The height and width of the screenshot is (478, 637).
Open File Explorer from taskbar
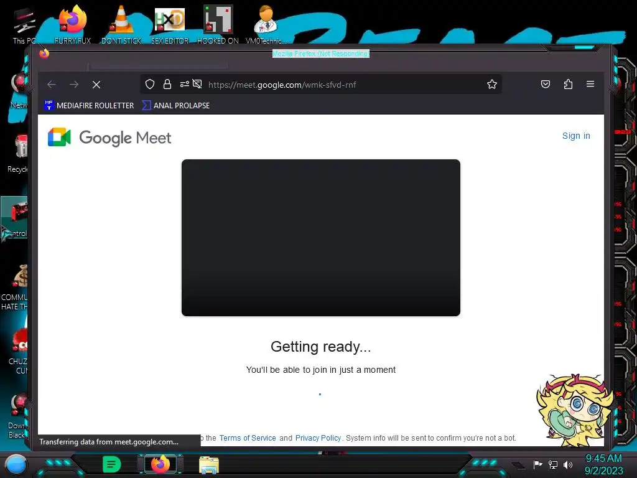(x=209, y=464)
